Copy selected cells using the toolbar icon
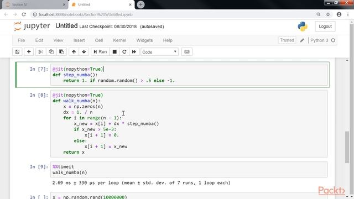354x199 pixels. [x=51, y=52]
